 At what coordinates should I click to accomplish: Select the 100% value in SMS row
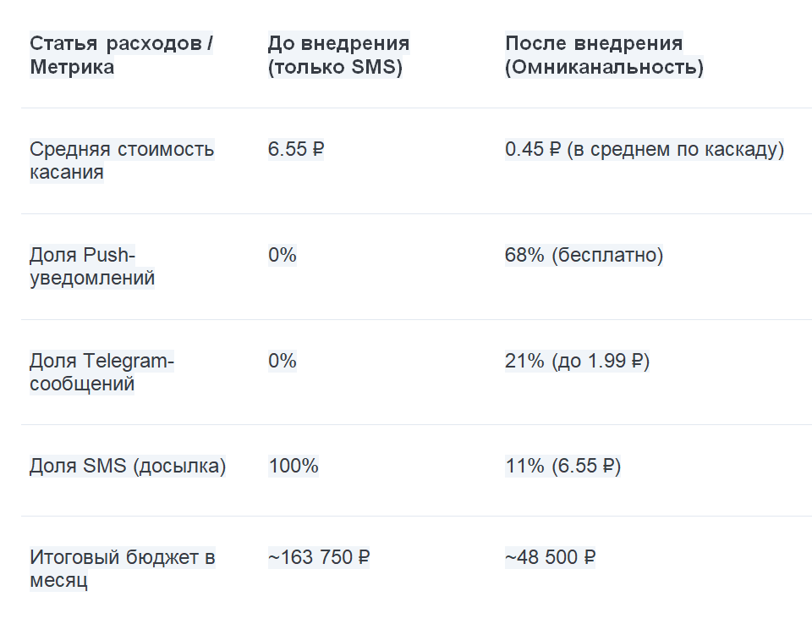coord(294,467)
